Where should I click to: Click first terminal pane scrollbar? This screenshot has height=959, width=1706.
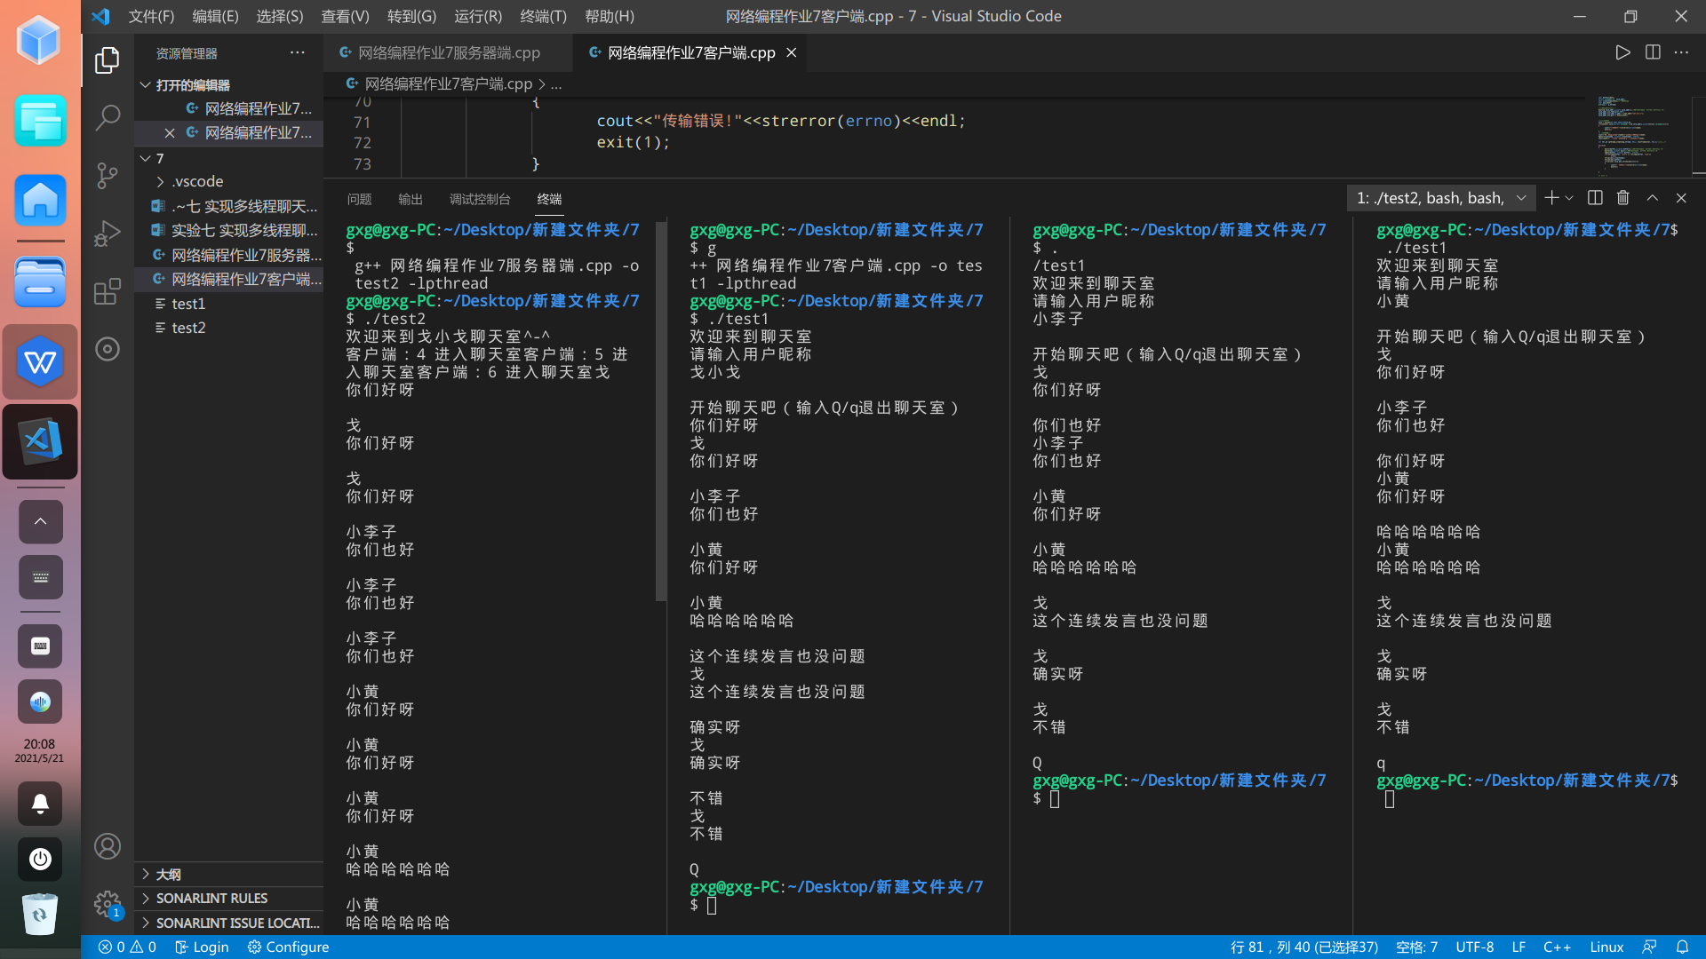click(x=660, y=410)
